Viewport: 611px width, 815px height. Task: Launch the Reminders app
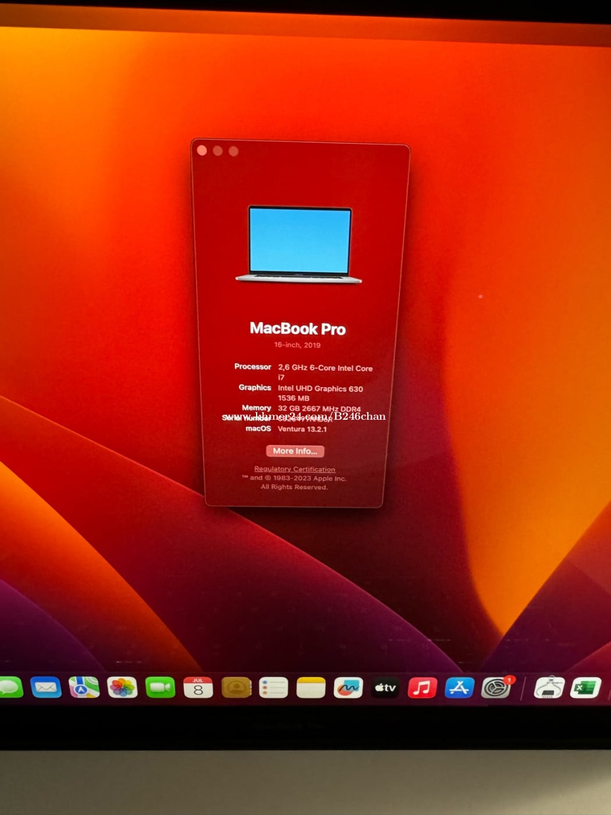tap(273, 688)
